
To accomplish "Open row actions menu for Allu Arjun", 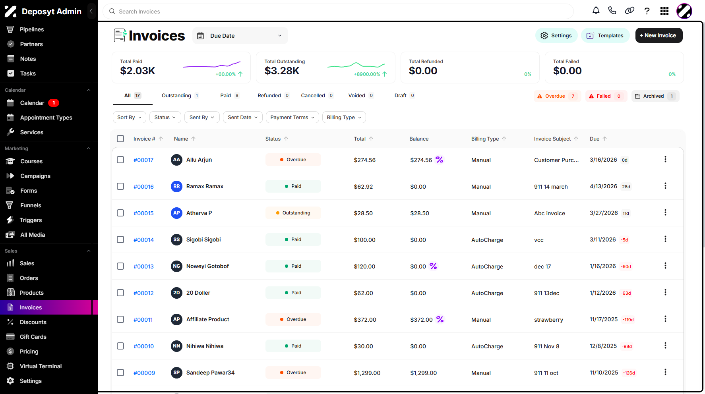I will (x=665, y=160).
